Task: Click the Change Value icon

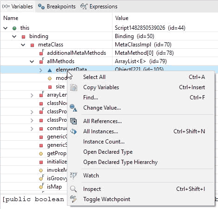Action: tap(73, 108)
